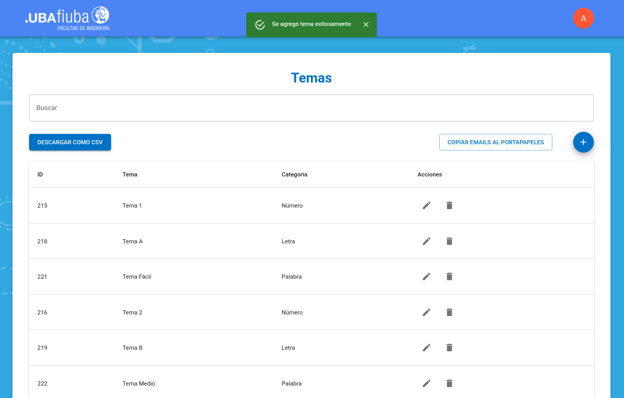Image resolution: width=624 pixels, height=398 pixels.
Task: Delete the Tema 2 row
Action: click(x=450, y=312)
